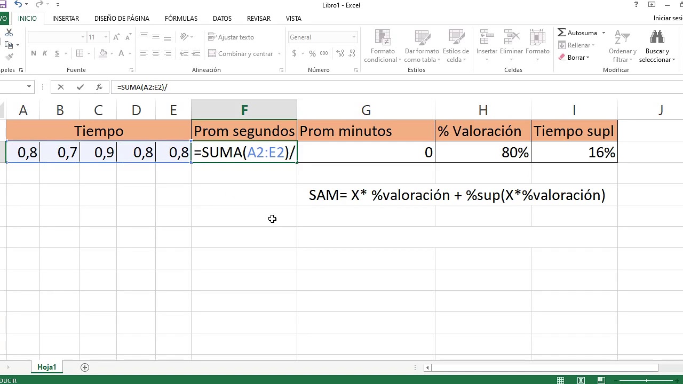Open the Borrar eraser menu
Screen dimensions: 683x384
(x=574, y=58)
